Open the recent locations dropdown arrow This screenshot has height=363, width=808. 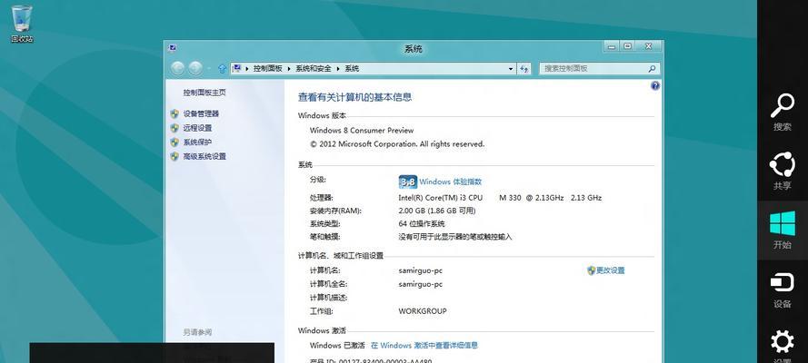click(x=209, y=68)
